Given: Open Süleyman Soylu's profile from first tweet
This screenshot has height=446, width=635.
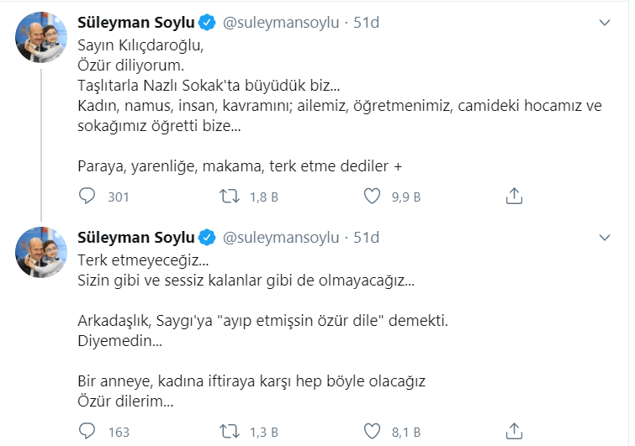Looking at the screenshot, I should coord(135,23).
